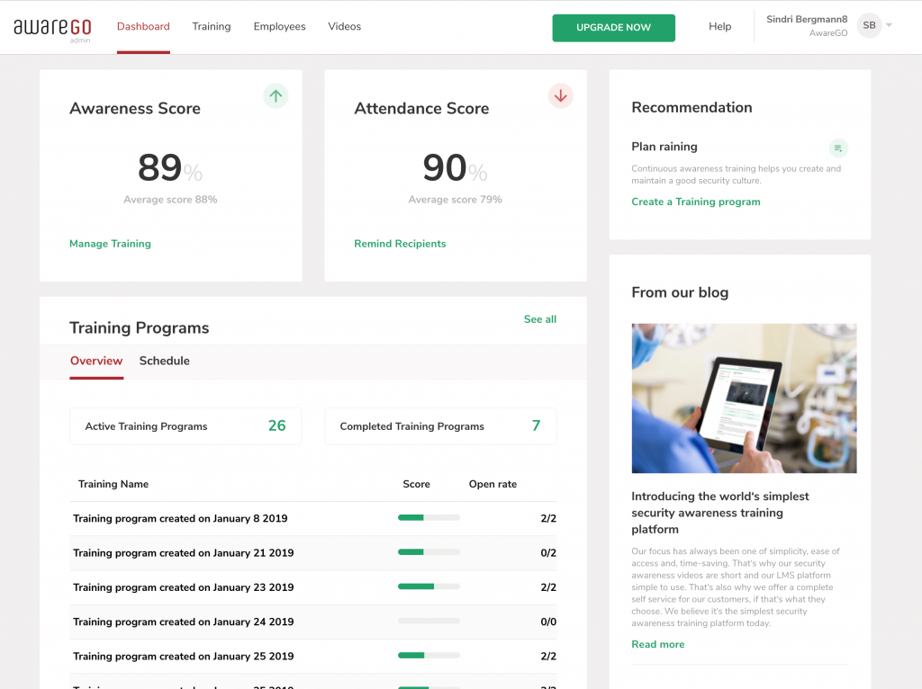
Task: Stay on the Dashboard menu item
Action: 143,27
